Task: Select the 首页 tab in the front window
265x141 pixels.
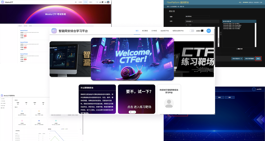Action: tap(137, 31)
